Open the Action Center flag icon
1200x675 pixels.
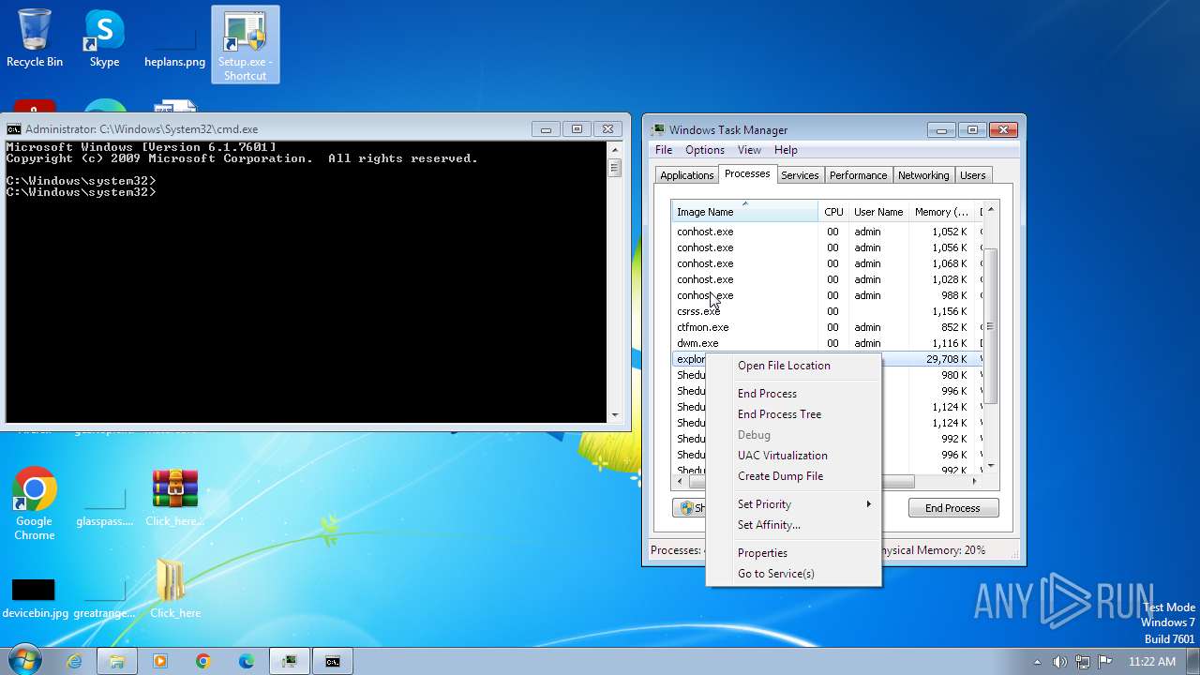(1104, 662)
